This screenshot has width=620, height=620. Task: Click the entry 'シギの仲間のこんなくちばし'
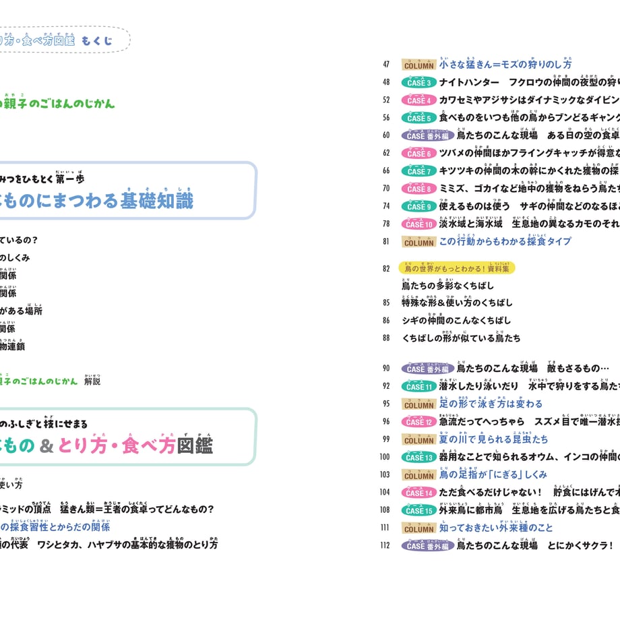point(456,320)
